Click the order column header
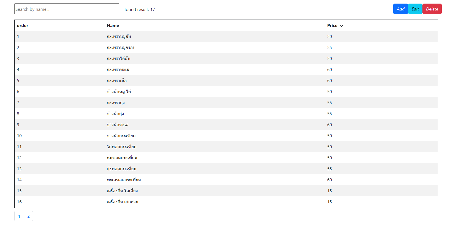Viewport: 455px width, 232px height. tap(22, 25)
